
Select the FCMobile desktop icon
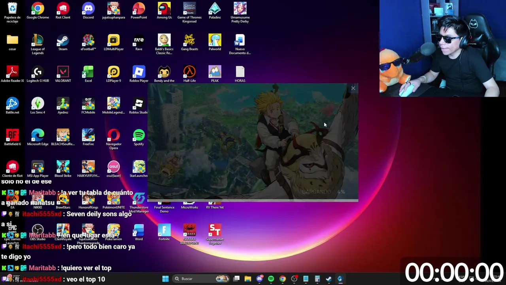[x=88, y=106]
